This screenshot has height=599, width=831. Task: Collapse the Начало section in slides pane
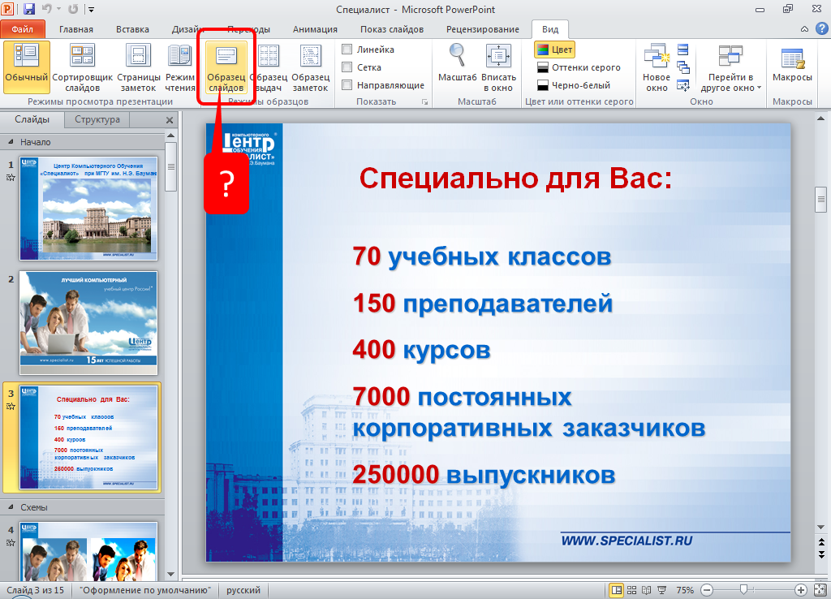point(11,141)
